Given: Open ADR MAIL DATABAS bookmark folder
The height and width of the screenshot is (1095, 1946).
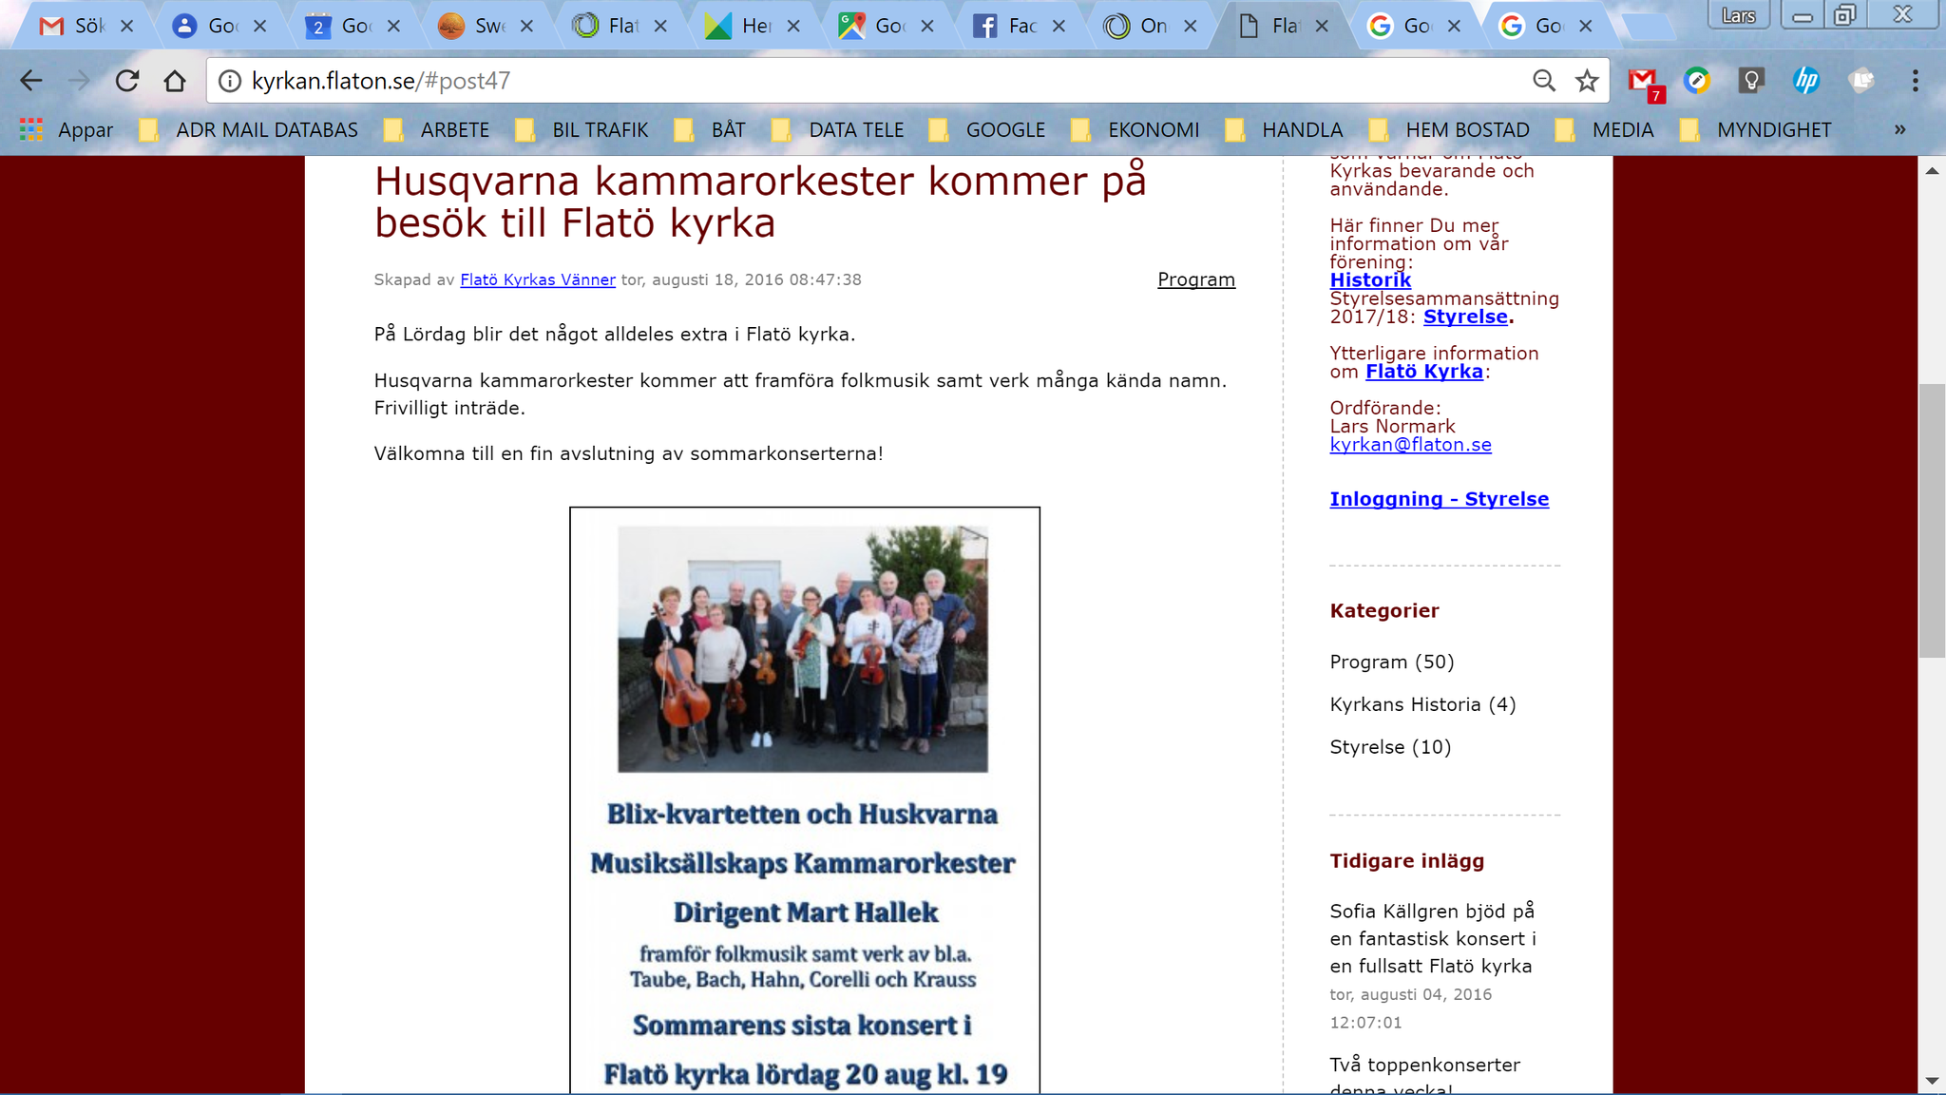Looking at the screenshot, I should 249,129.
